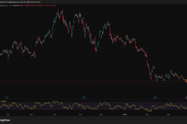Click the Feb label on time axis
The width and height of the screenshot is (187, 124).
147,114
